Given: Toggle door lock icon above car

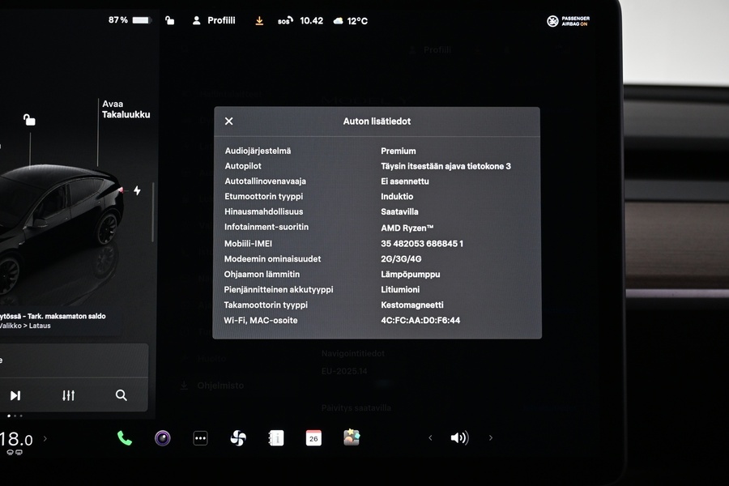Looking at the screenshot, I should (x=29, y=121).
